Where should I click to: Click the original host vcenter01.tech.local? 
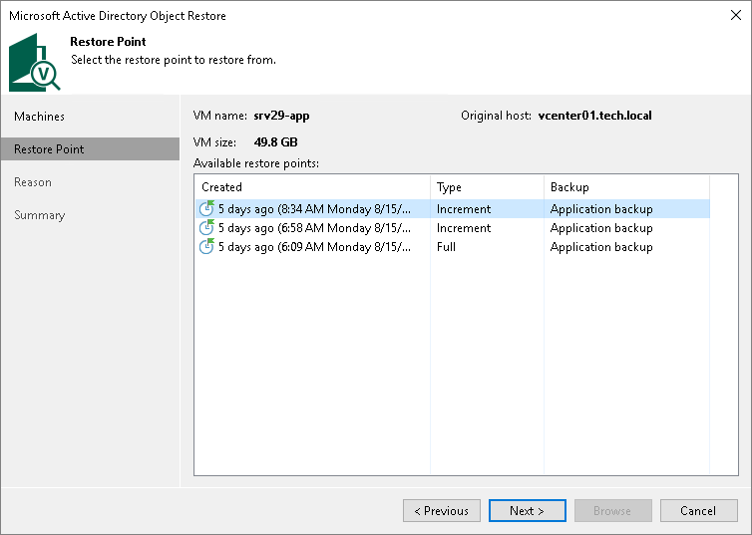pyautogui.click(x=594, y=116)
